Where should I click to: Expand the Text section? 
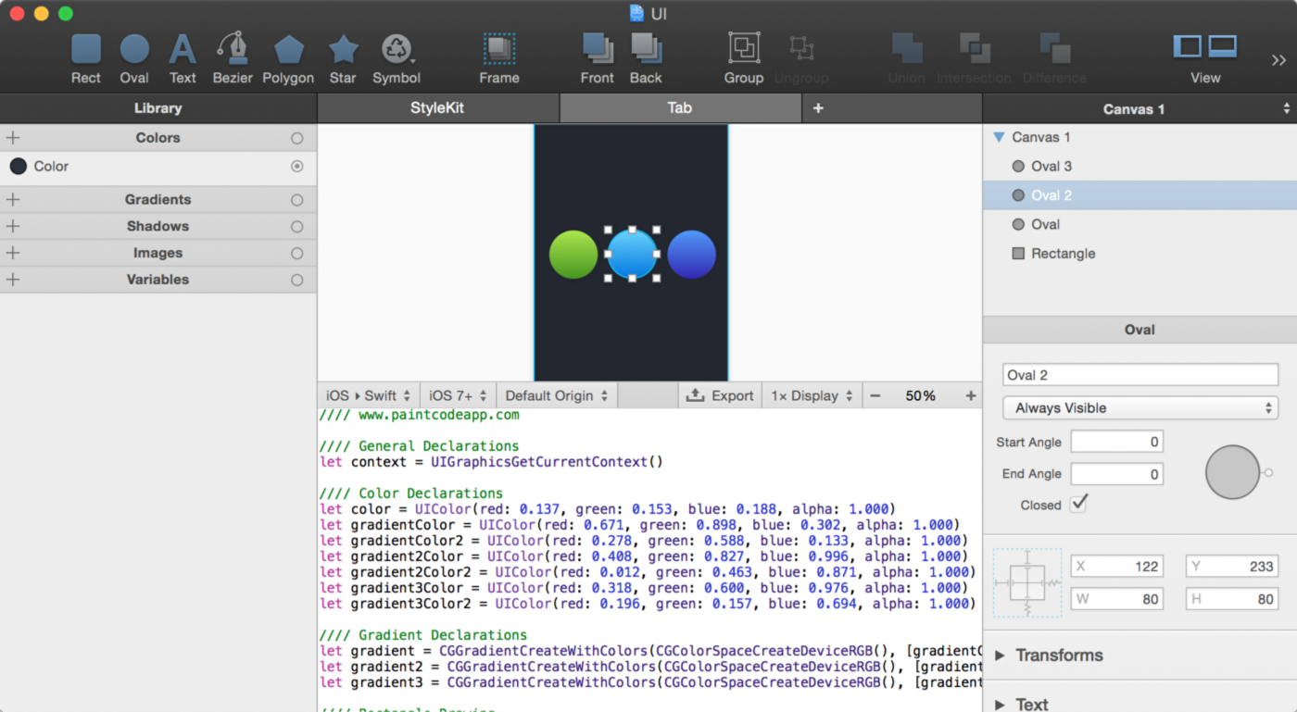[x=1000, y=705]
